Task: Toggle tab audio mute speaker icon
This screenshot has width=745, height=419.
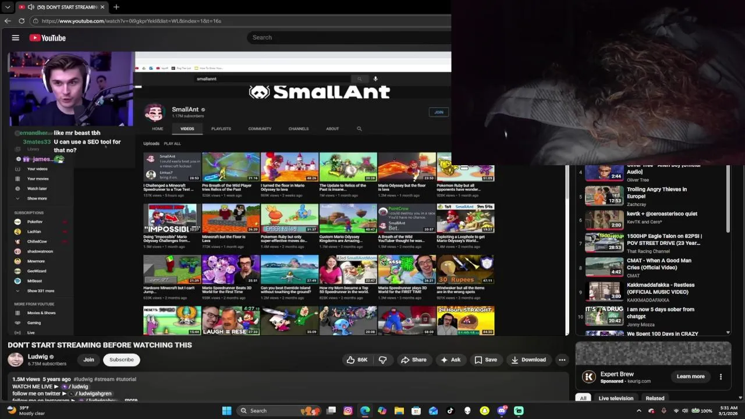Action: (x=31, y=7)
